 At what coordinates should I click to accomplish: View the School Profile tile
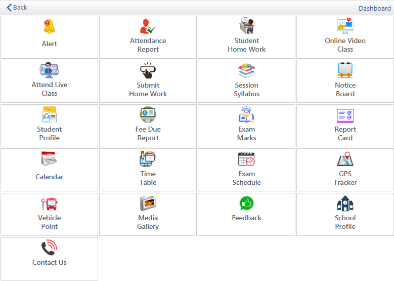click(345, 214)
